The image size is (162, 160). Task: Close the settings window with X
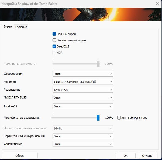click(x=157, y=4)
